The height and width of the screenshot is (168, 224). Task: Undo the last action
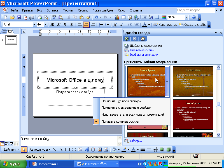click(x=96, y=17)
